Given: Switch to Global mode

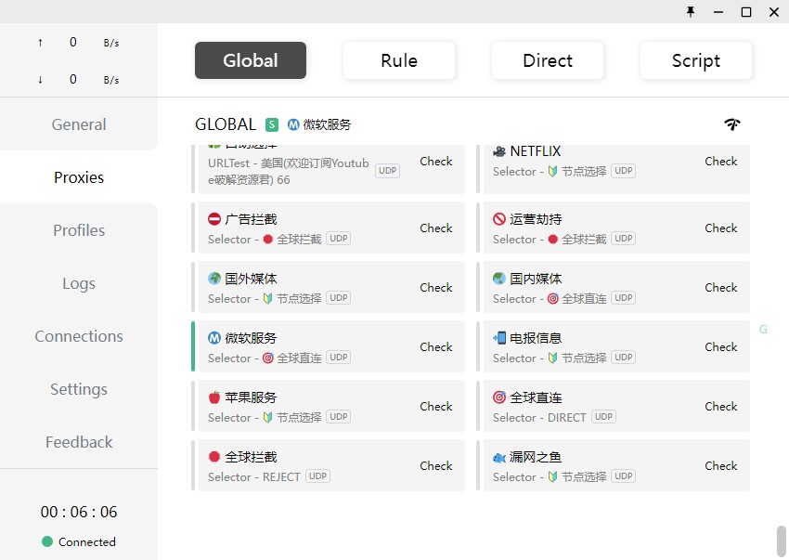Looking at the screenshot, I should coord(251,60).
